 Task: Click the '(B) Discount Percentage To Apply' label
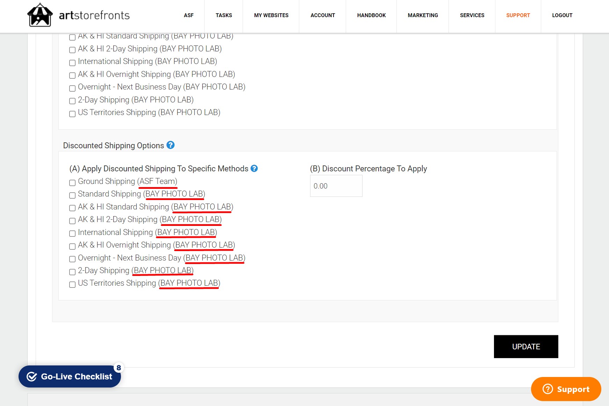pos(368,169)
